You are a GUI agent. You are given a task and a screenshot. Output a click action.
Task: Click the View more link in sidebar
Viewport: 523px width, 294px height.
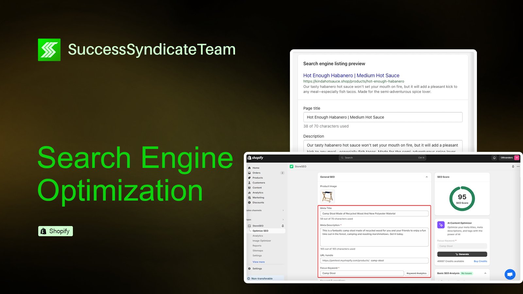pos(259,262)
